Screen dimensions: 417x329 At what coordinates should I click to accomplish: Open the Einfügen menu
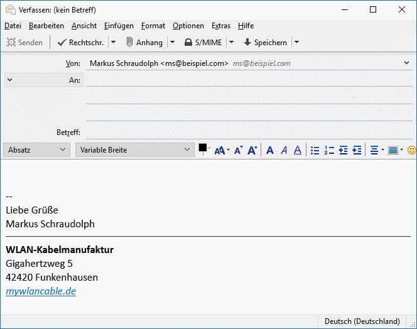[119, 26]
